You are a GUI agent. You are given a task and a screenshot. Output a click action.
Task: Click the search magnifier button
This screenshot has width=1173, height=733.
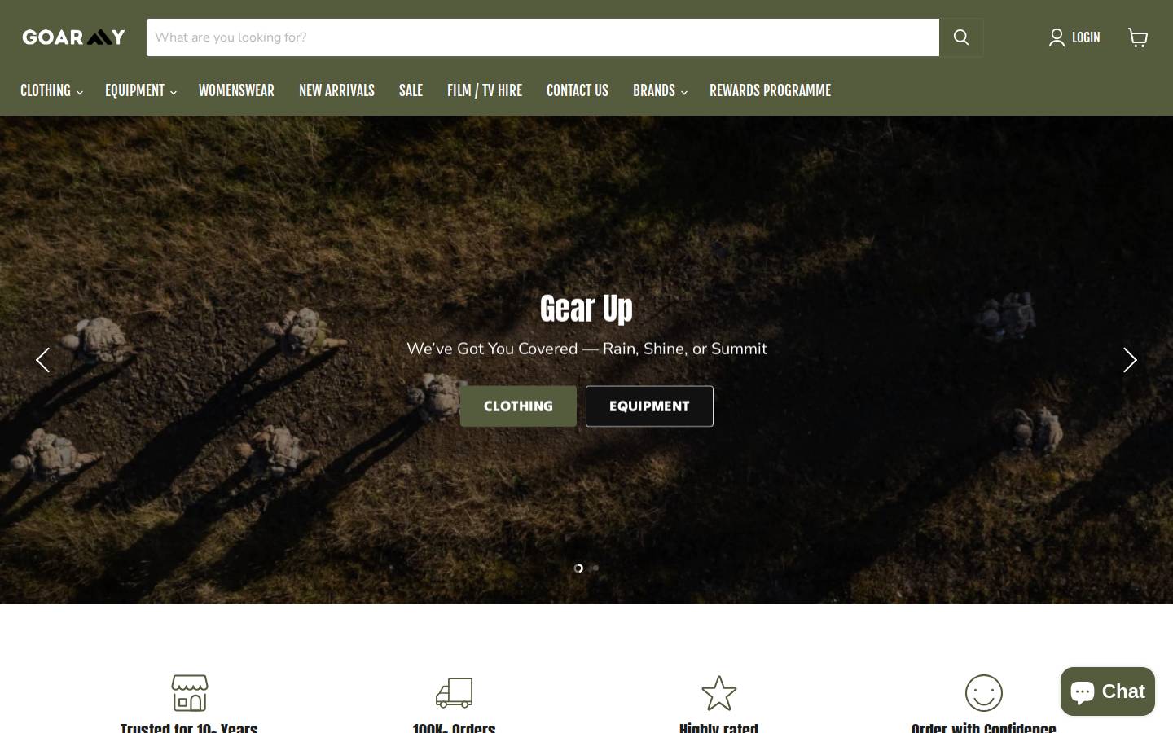tap(961, 37)
